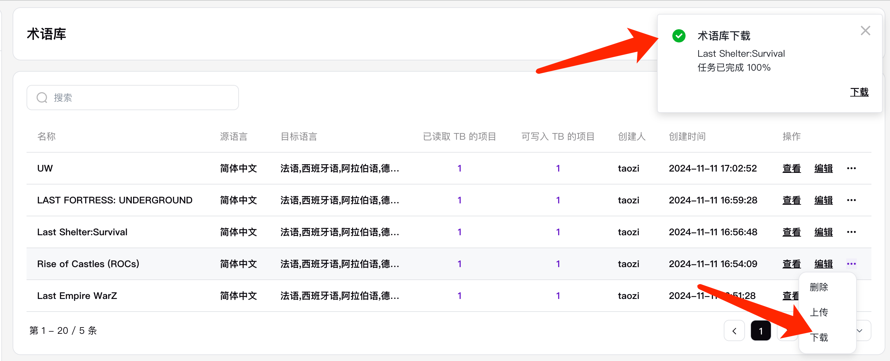Open more options for UW row
Viewport: 890px width, 361px height.
(x=851, y=168)
